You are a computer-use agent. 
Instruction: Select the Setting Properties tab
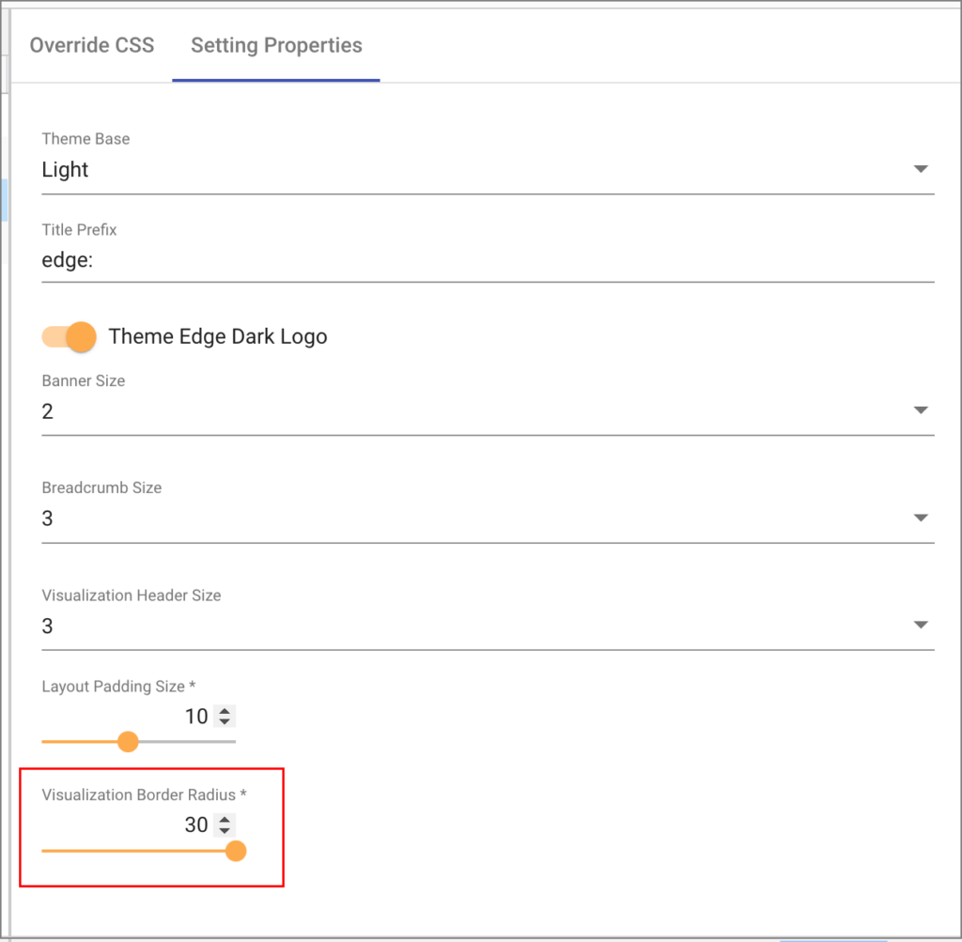click(276, 45)
